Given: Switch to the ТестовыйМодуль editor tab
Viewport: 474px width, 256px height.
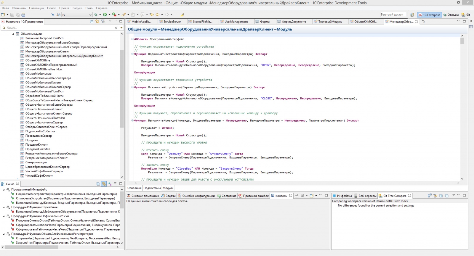Looking at the screenshot, I should [330, 22].
